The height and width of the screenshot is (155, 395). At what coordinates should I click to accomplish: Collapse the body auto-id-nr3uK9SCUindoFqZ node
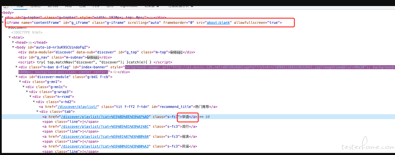tap(13, 47)
